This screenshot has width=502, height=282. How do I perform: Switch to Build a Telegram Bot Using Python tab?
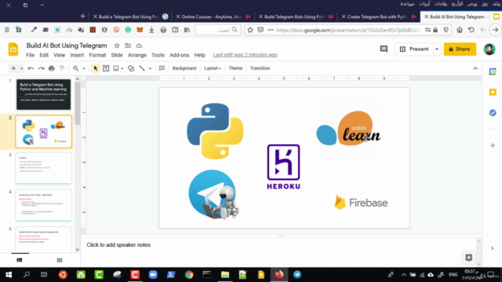click(131, 16)
